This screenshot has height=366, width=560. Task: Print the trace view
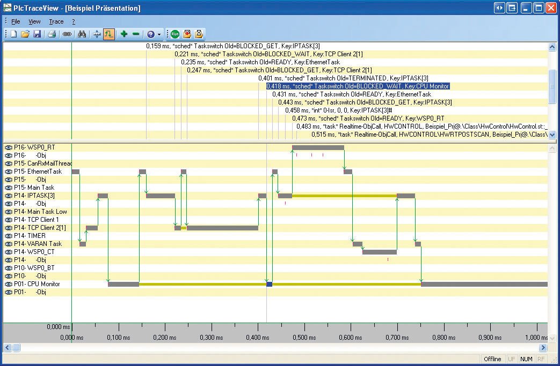tap(52, 34)
